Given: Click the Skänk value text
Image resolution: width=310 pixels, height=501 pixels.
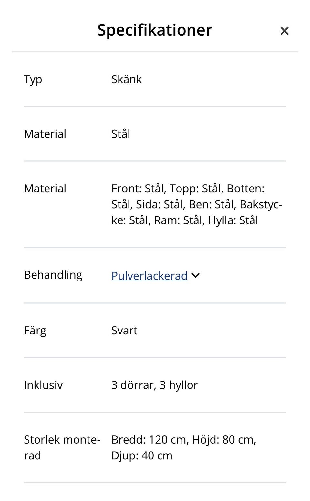Looking at the screenshot, I should [126, 79].
